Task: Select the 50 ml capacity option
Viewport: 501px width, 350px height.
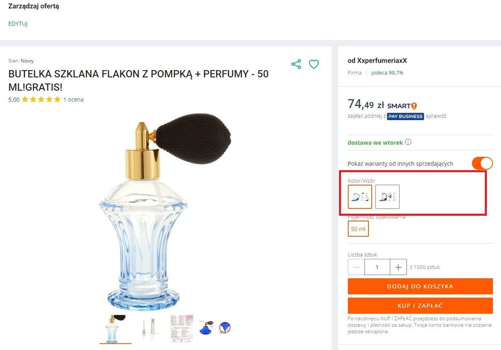Action: pyautogui.click(x=358, y=229)
